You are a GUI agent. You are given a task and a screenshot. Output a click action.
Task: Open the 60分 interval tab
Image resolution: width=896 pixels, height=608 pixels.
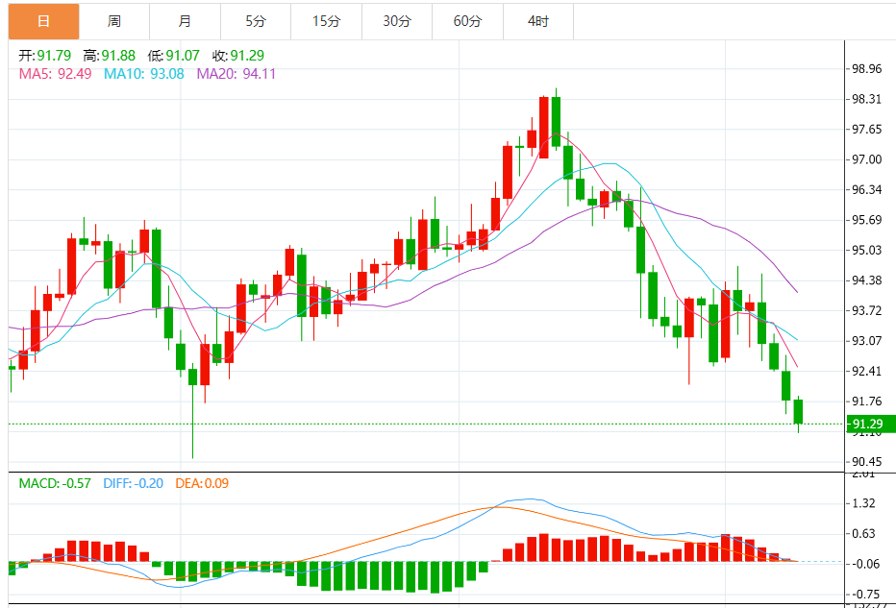467,22
